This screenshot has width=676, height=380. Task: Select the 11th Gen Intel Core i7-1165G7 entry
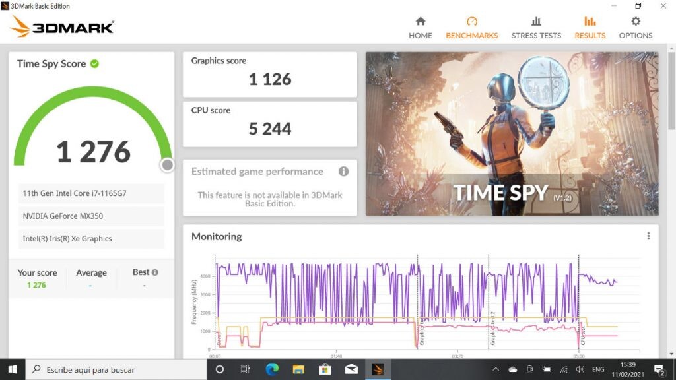(91, 193)
